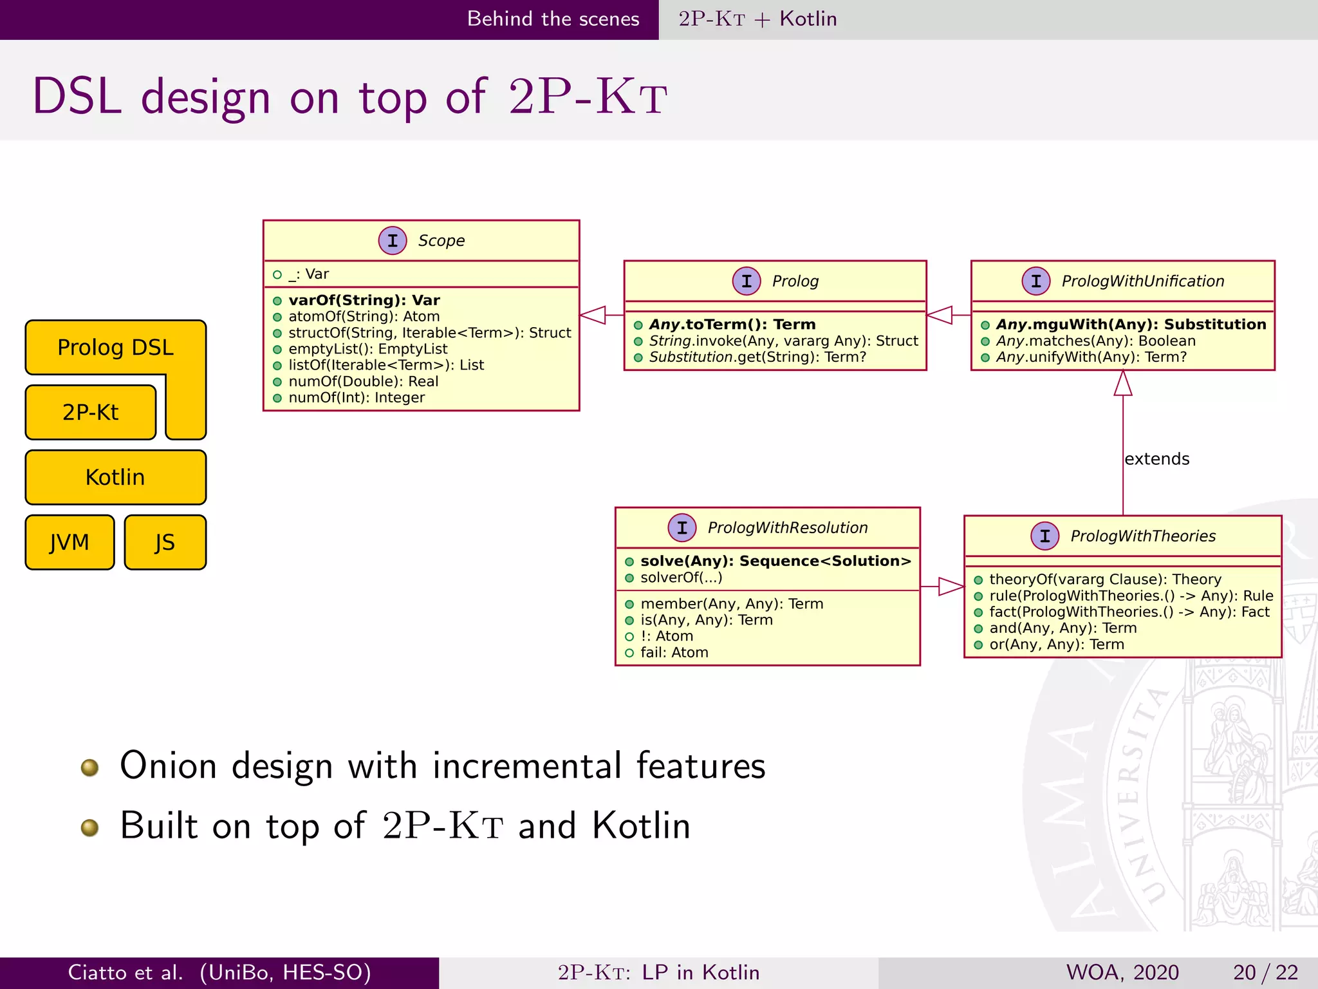The width and height of the screenshot is (1318, 989).
Task: Click the JS platform block
Action: pyautogui.click(x=165, y=543)
